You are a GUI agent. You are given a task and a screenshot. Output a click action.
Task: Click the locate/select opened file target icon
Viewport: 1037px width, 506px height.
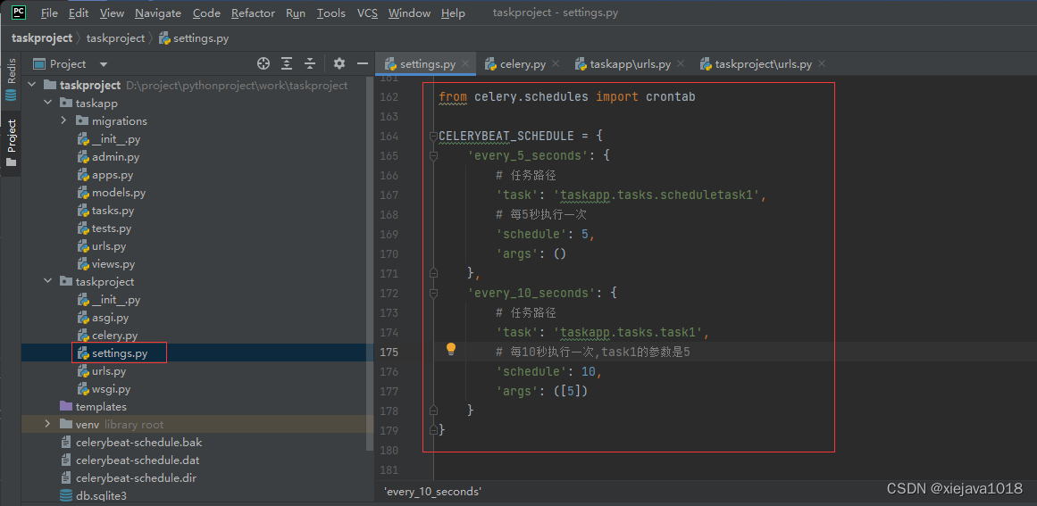click(x=263, y=63)
